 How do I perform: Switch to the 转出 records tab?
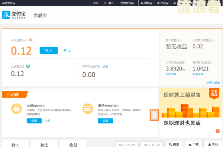point(44,144)
